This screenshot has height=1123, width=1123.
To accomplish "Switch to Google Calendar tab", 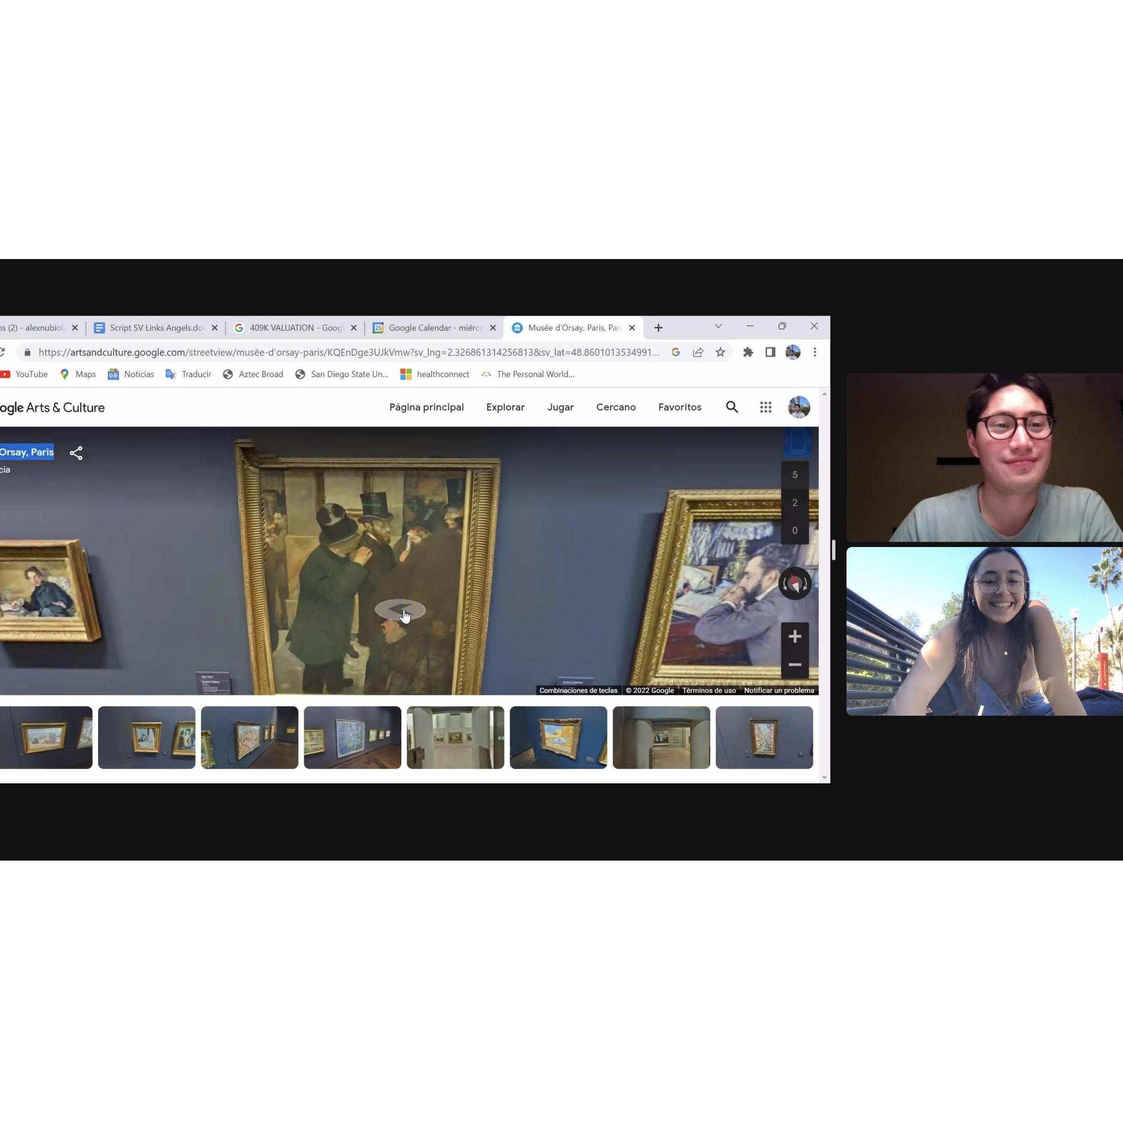I will tap(435, 328).
